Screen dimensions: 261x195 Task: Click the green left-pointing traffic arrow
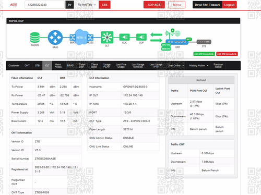coord(156,34)
